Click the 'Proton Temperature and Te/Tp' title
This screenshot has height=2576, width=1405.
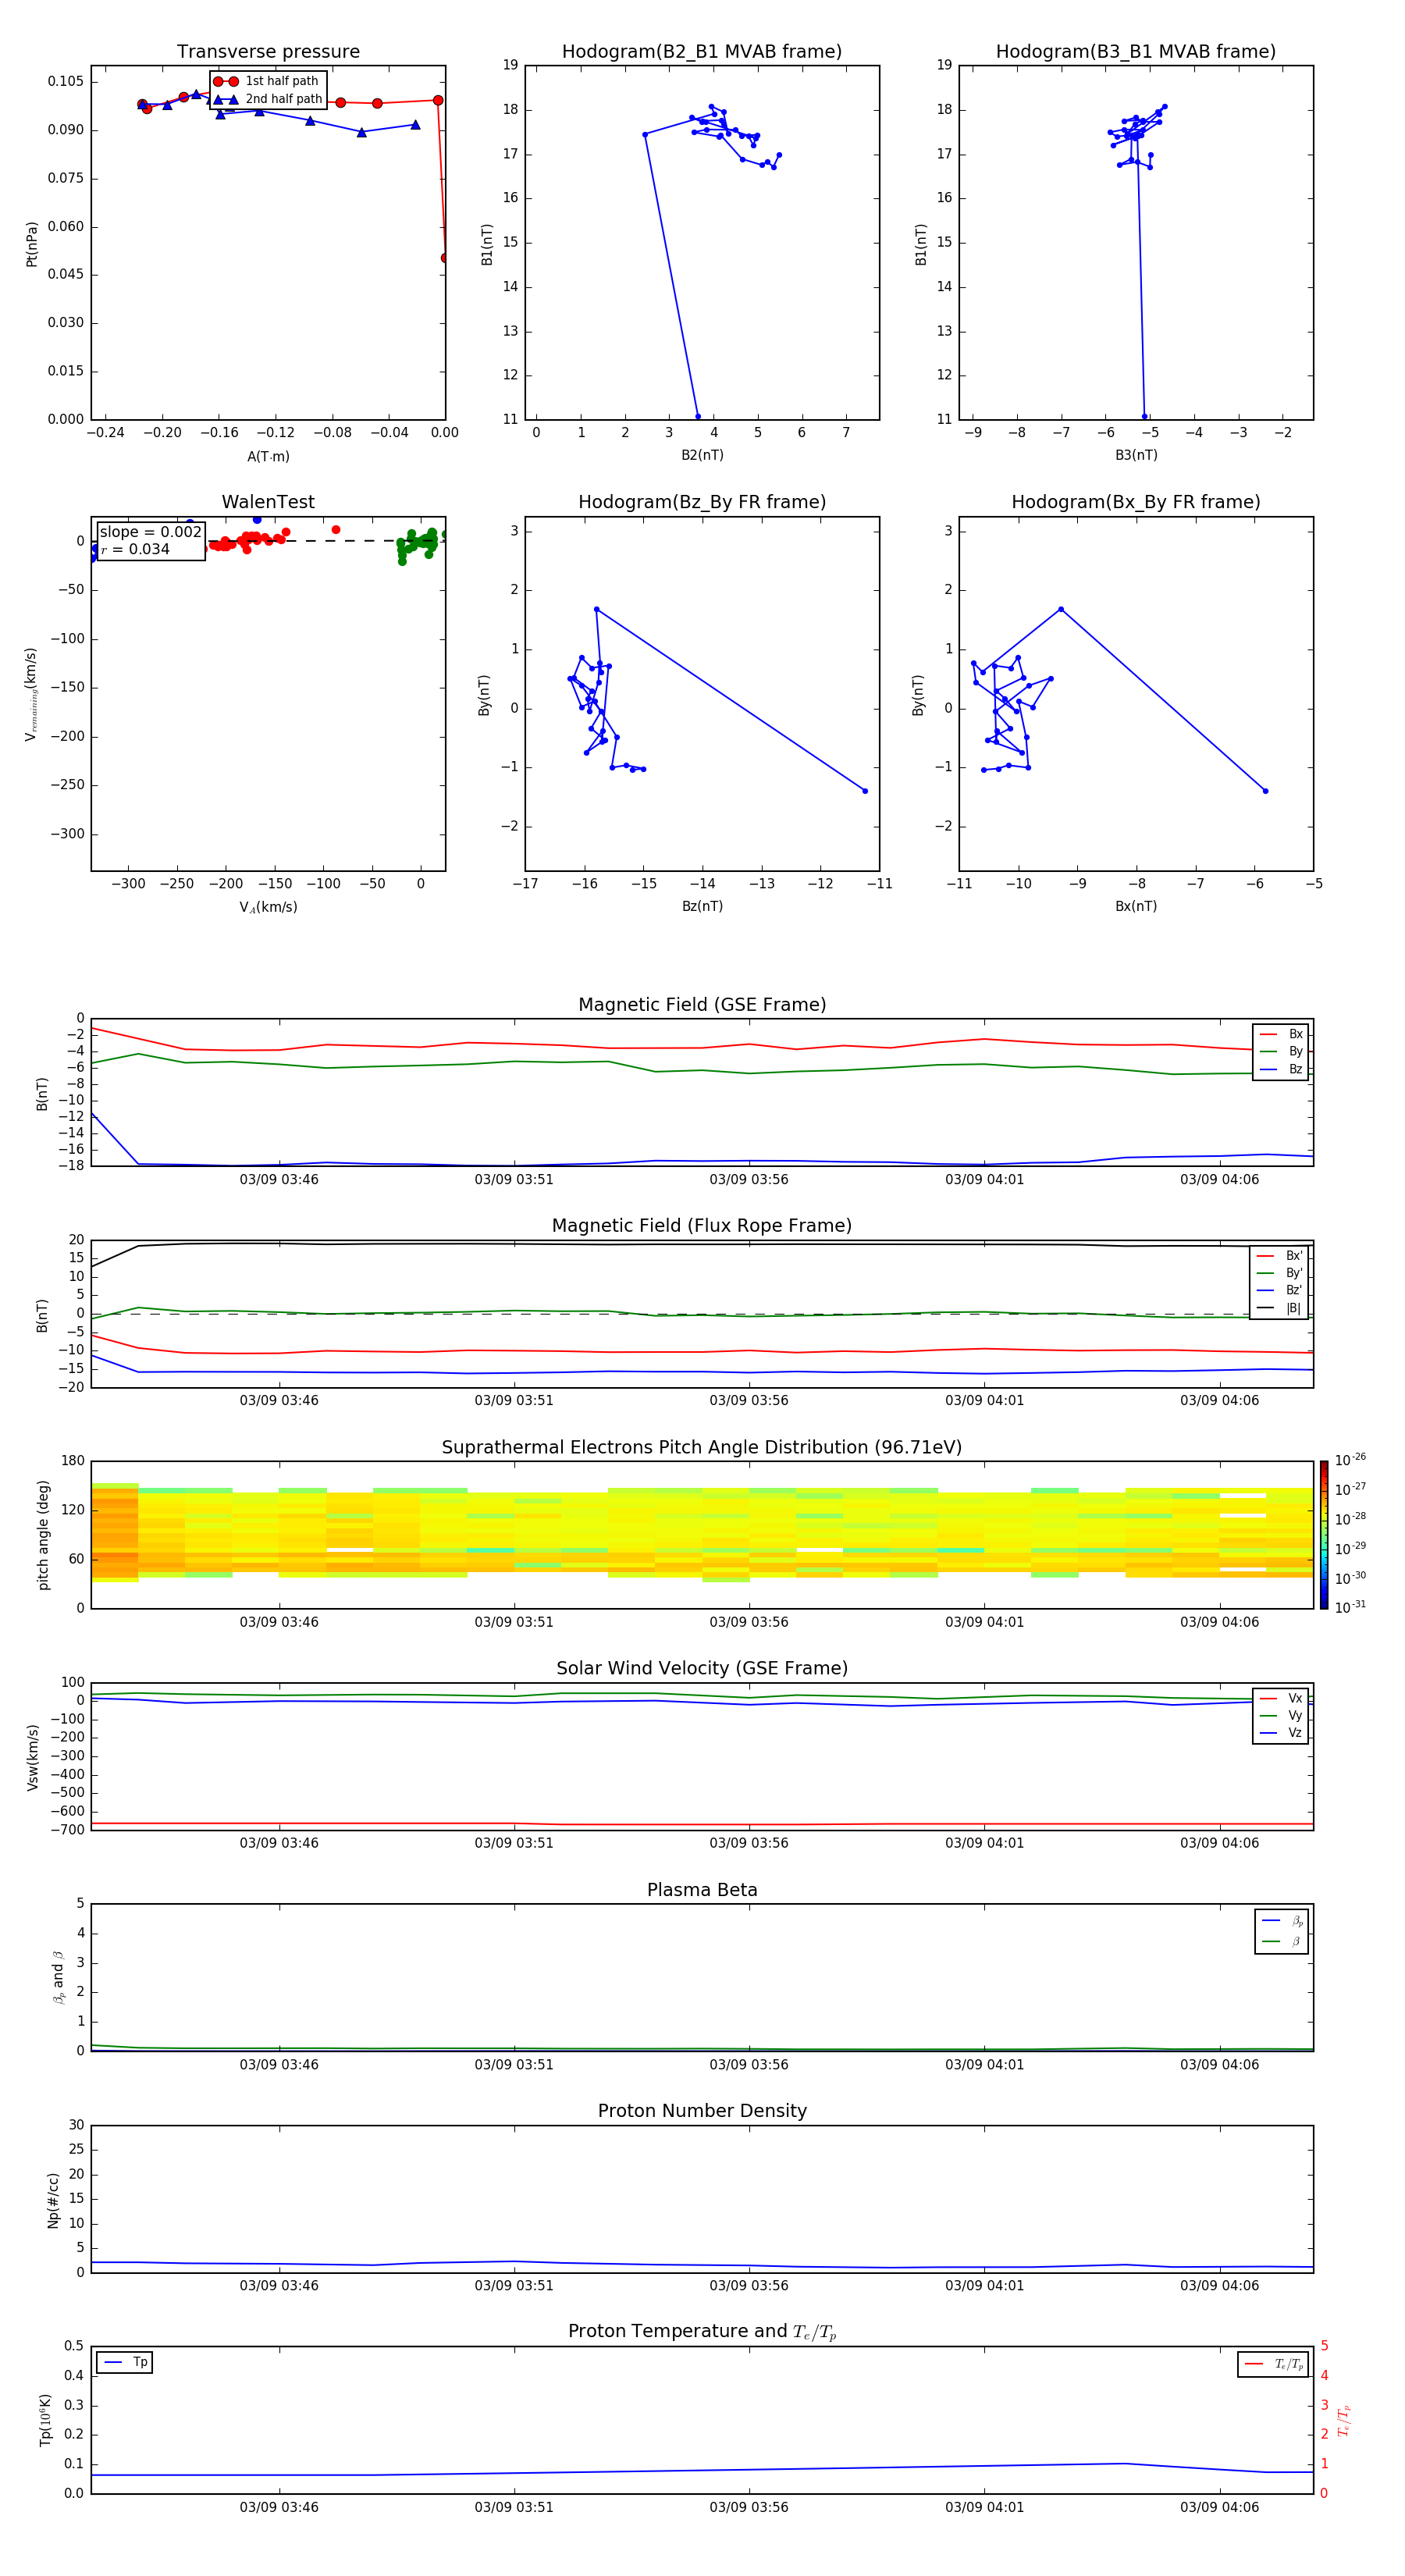pyautogui.click(x=702, y=2332)
